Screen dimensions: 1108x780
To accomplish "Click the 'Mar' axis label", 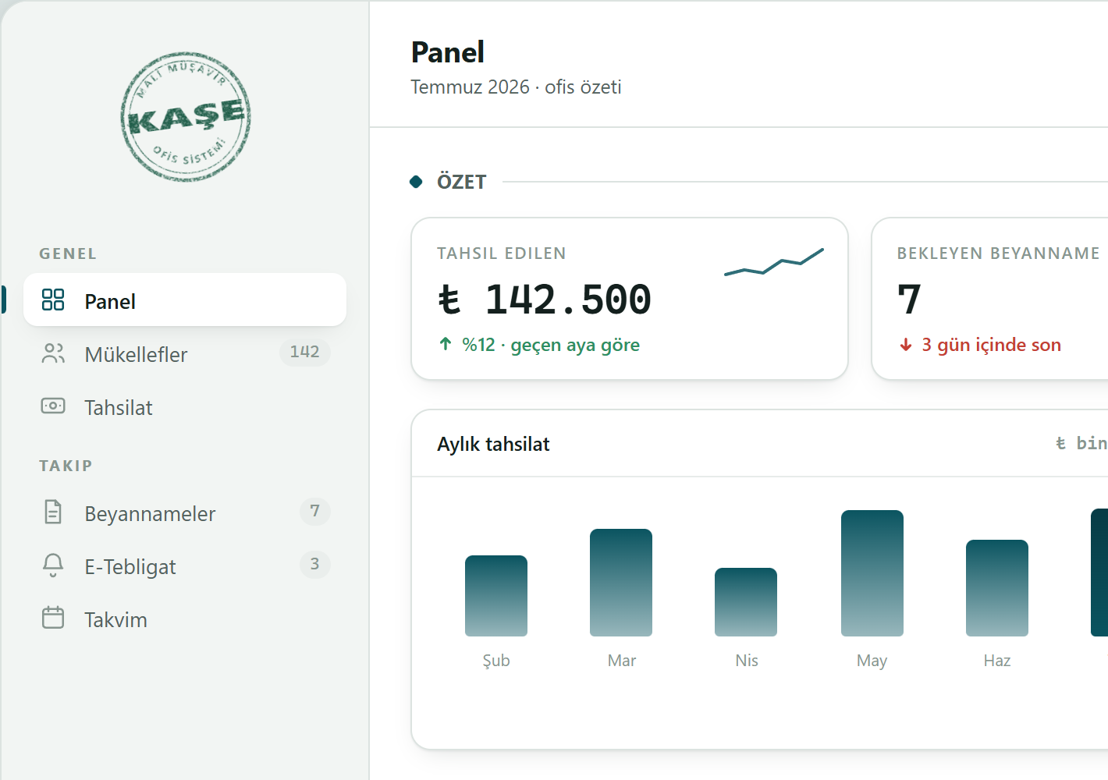I will (622, 661).
